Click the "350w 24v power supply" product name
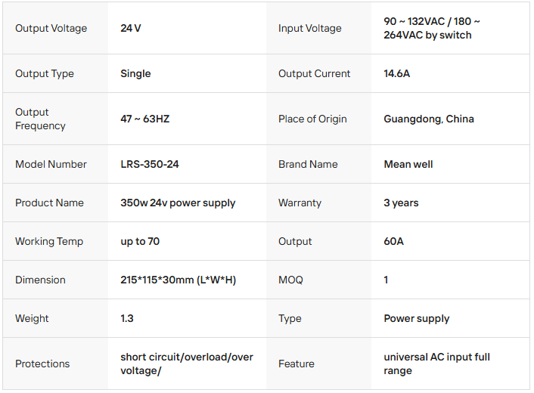This screenshot has width=534, height=393. coord(178,203)
